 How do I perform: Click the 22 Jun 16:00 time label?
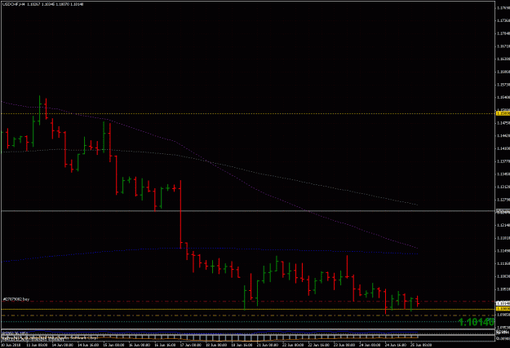pyautogui.click(x=318, y=345)
